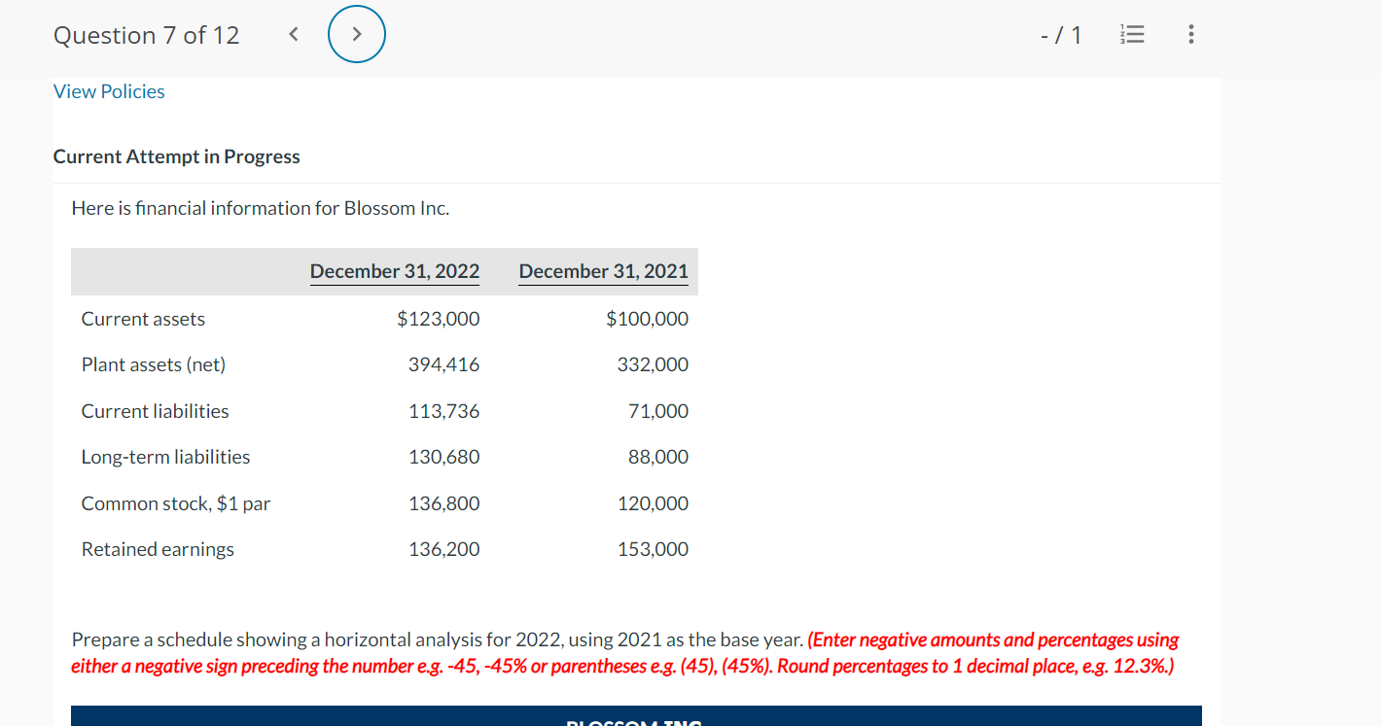Select the Current Attempt in Progress heading
Screen dimensions: 1381x726
coord(176,156)
